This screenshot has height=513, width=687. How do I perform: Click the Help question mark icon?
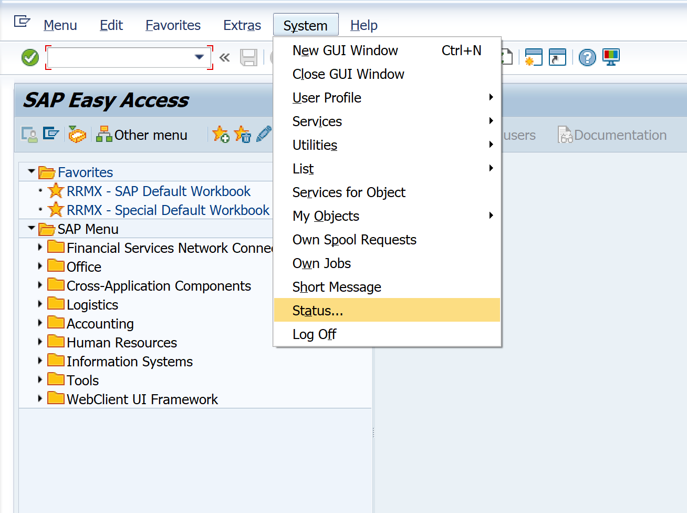pos(587,57)
